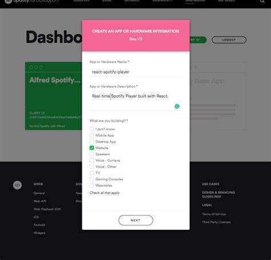Tick the Wearables checkbox
Image resolution: width=271 pixels, height=260 pixels.
click(x=91, y=185)
